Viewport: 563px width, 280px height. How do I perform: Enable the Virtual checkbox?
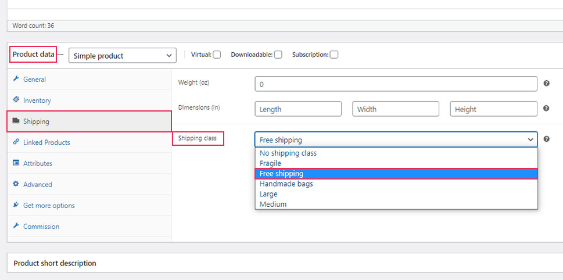(x=217, y=55)
